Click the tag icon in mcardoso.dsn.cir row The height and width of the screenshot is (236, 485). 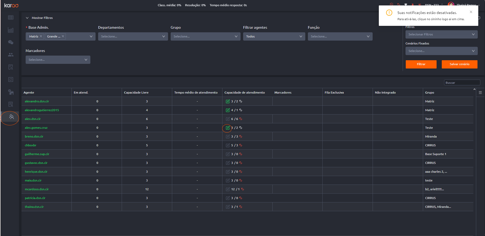click(243, 189)
